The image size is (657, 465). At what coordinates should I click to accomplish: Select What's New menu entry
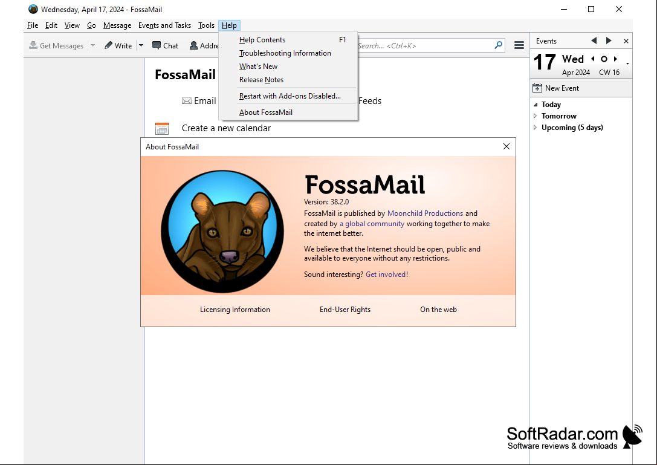(288, 67)
